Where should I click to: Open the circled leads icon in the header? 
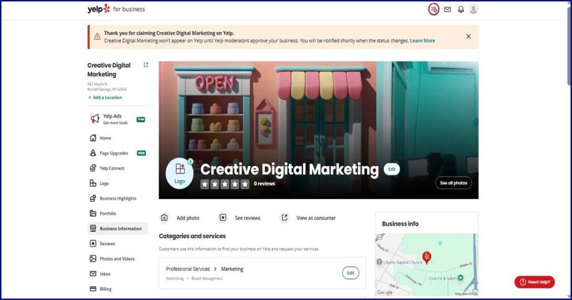pyautogui.click(x=433, y=9)
